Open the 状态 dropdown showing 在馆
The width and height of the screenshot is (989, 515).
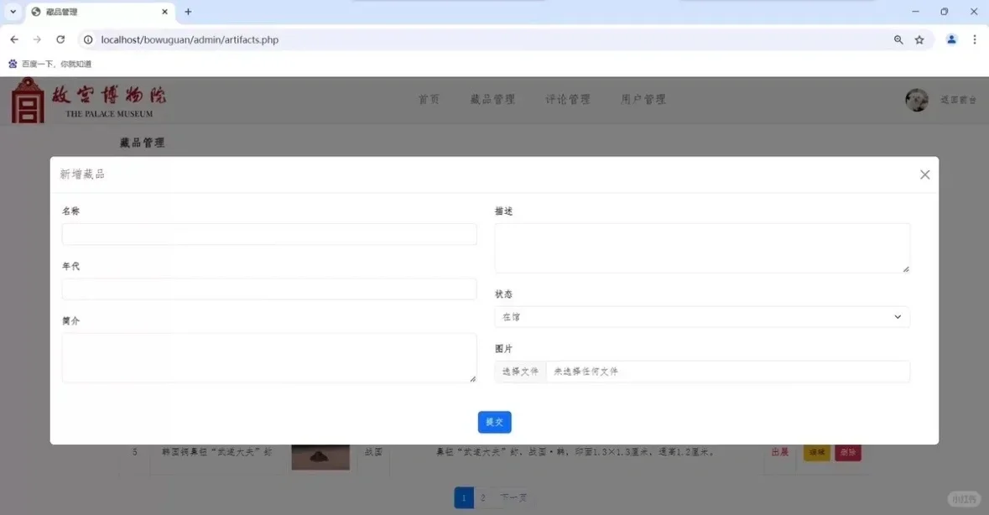point(702,316)
